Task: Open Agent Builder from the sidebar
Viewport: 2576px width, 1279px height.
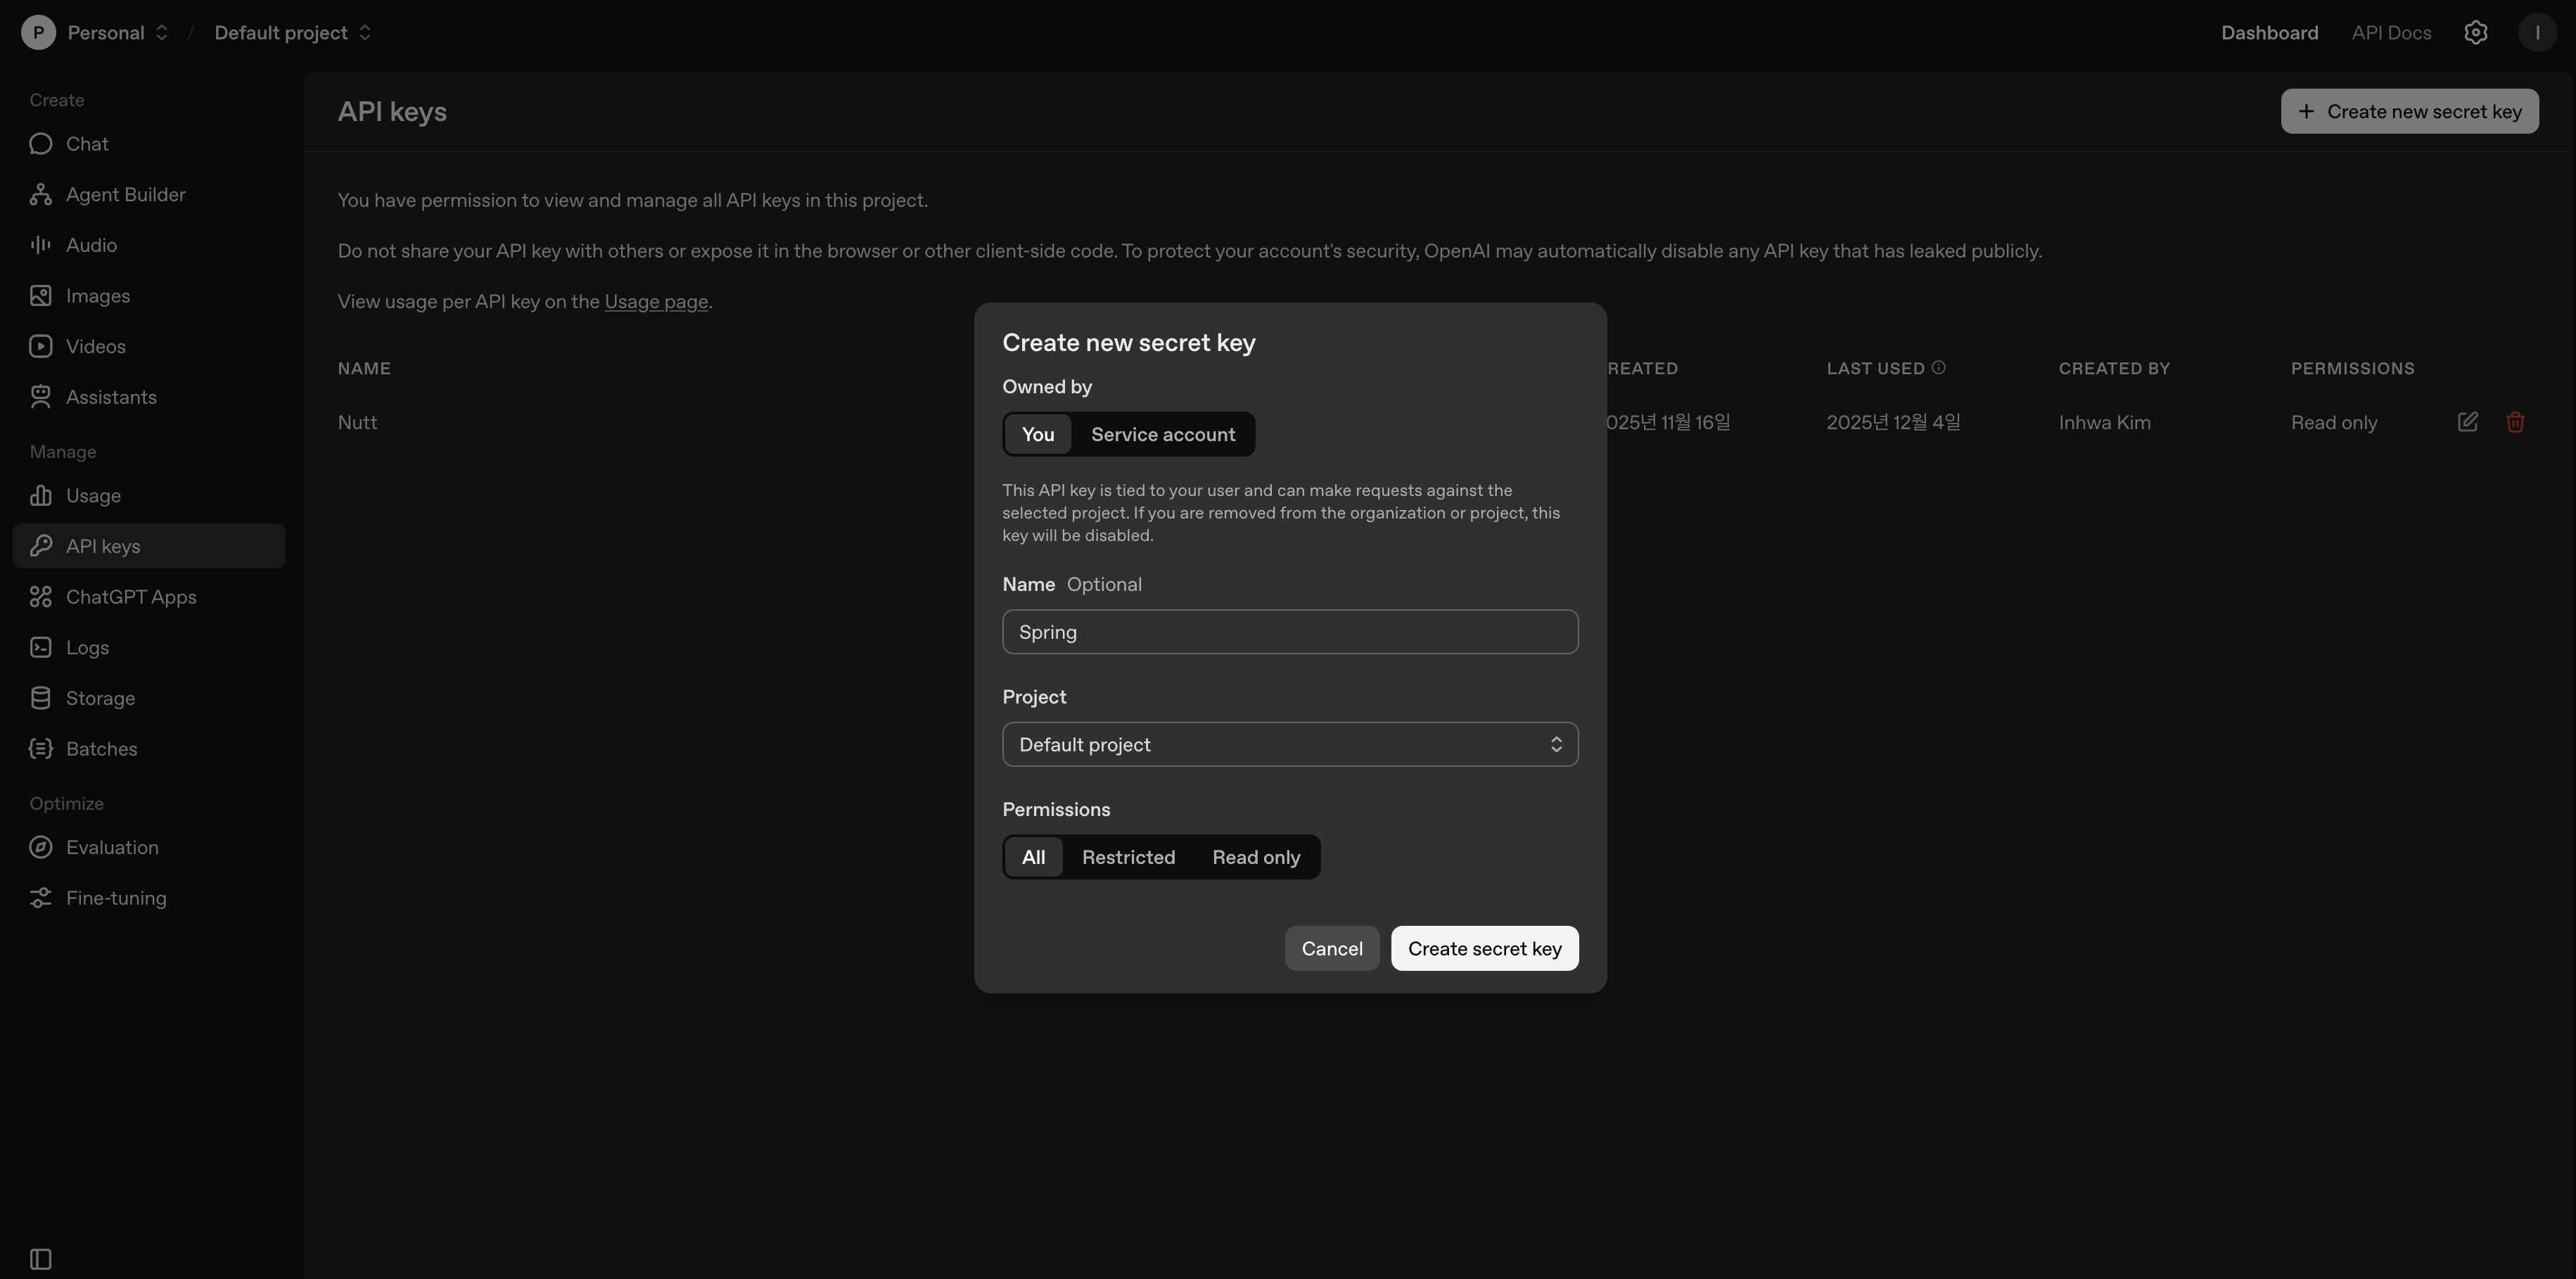Action: tap(125, 195)
